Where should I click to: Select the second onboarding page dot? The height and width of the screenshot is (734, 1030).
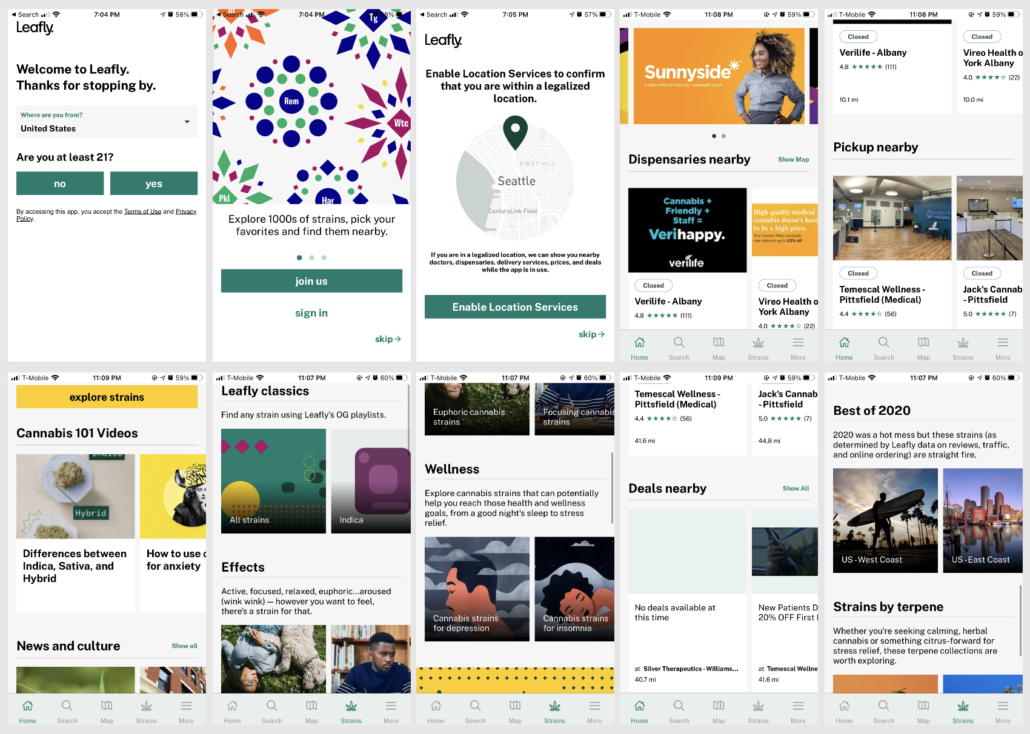pyautogui.click(x=311, y=258)
